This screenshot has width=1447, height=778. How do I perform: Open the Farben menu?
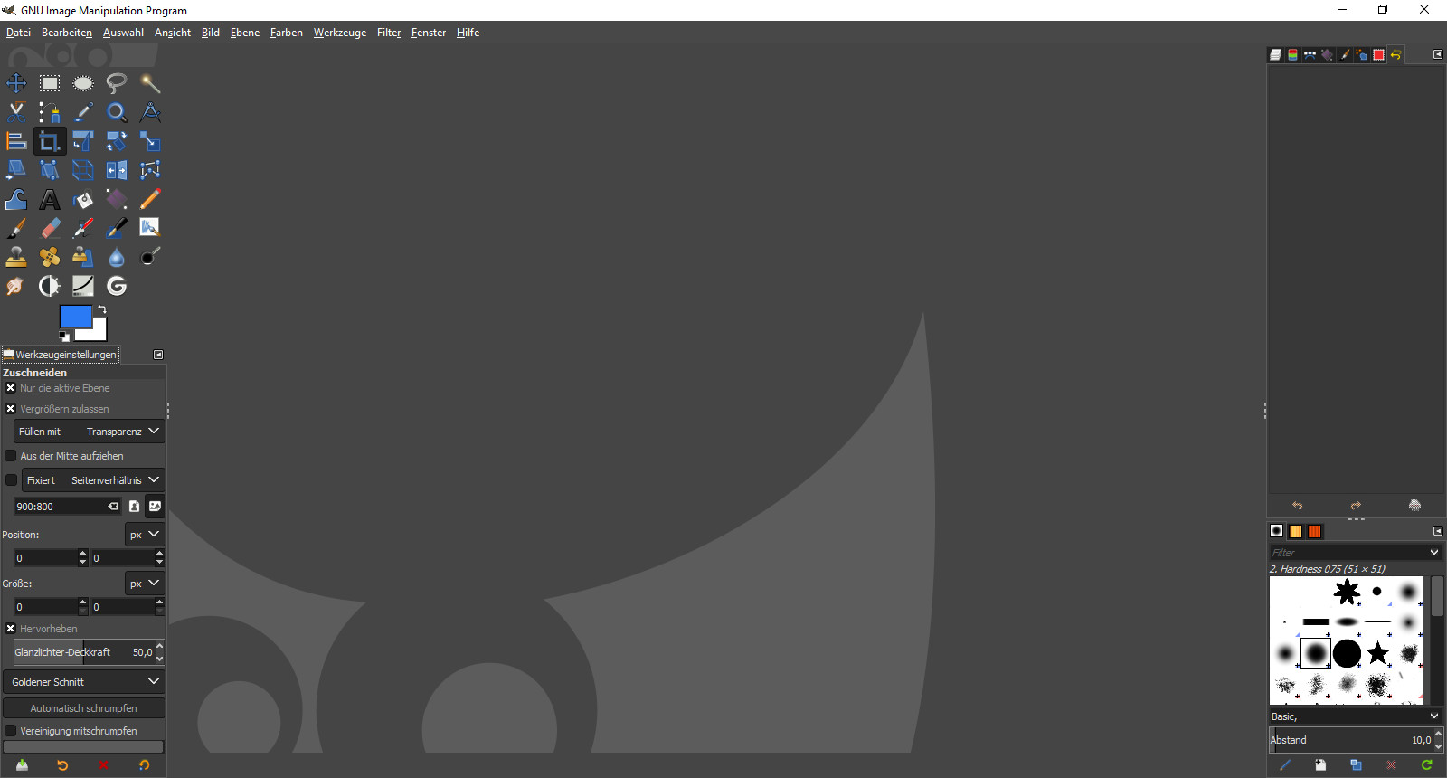click(x=287, y=33)
